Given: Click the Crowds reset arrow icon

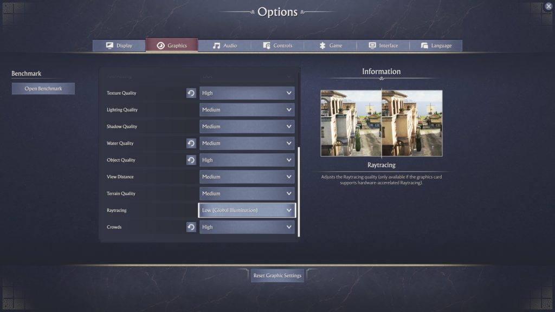Looking at the screenshot, I should (x=191, y=227).
